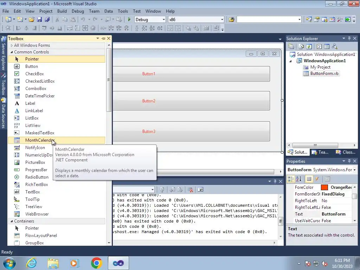Open the Server Explorer side tab
Image resolution: width=360 pixels, height=270 pixels.
pos(4,54)
